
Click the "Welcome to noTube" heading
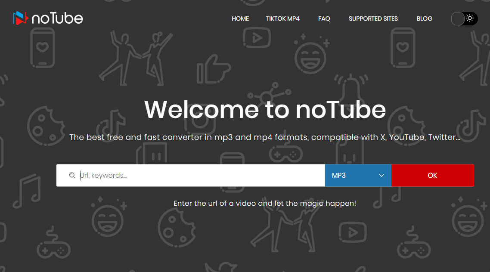point(265,110)
